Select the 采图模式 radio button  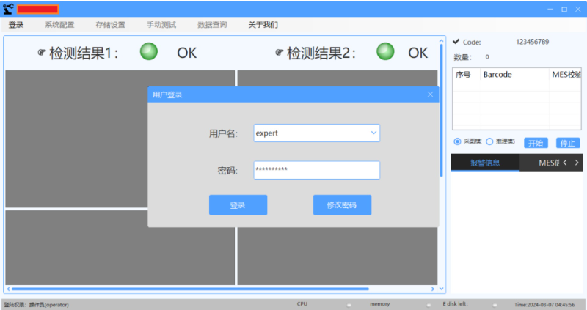point(457,142)
